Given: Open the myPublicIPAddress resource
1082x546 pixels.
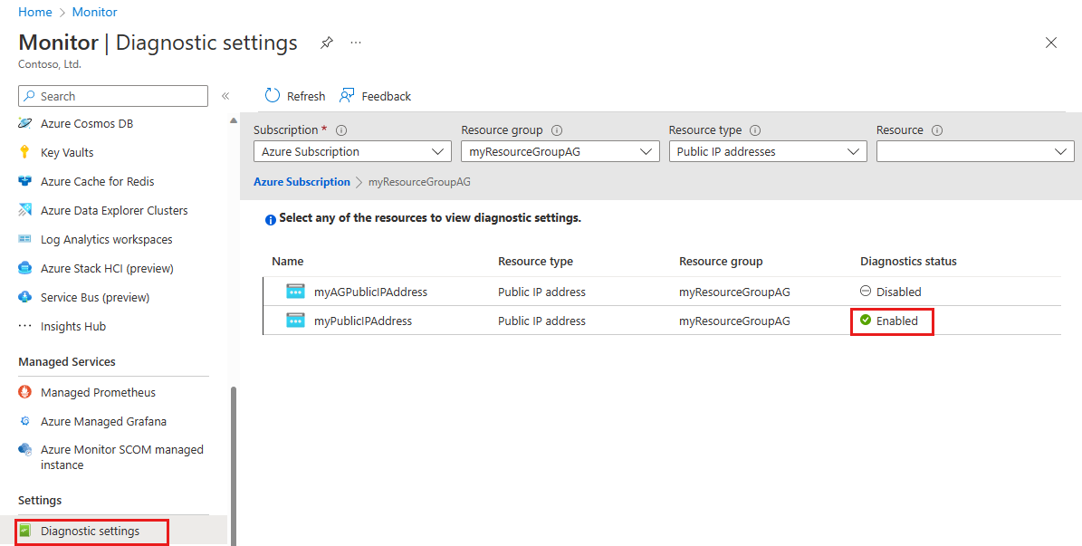Looking at the screenshot, I should pyautogui.click(x=362, y=321).
